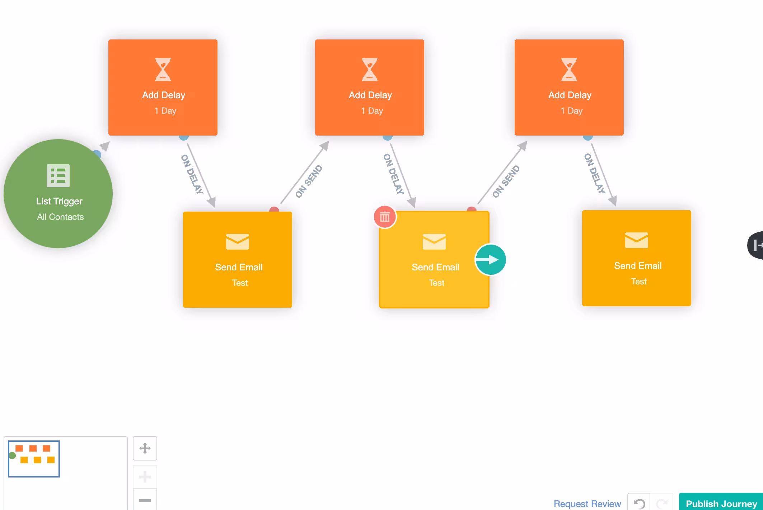Screen dimensions: 763x510
Task: Select the rightmost Add Delay node
Action: (569, 88)
